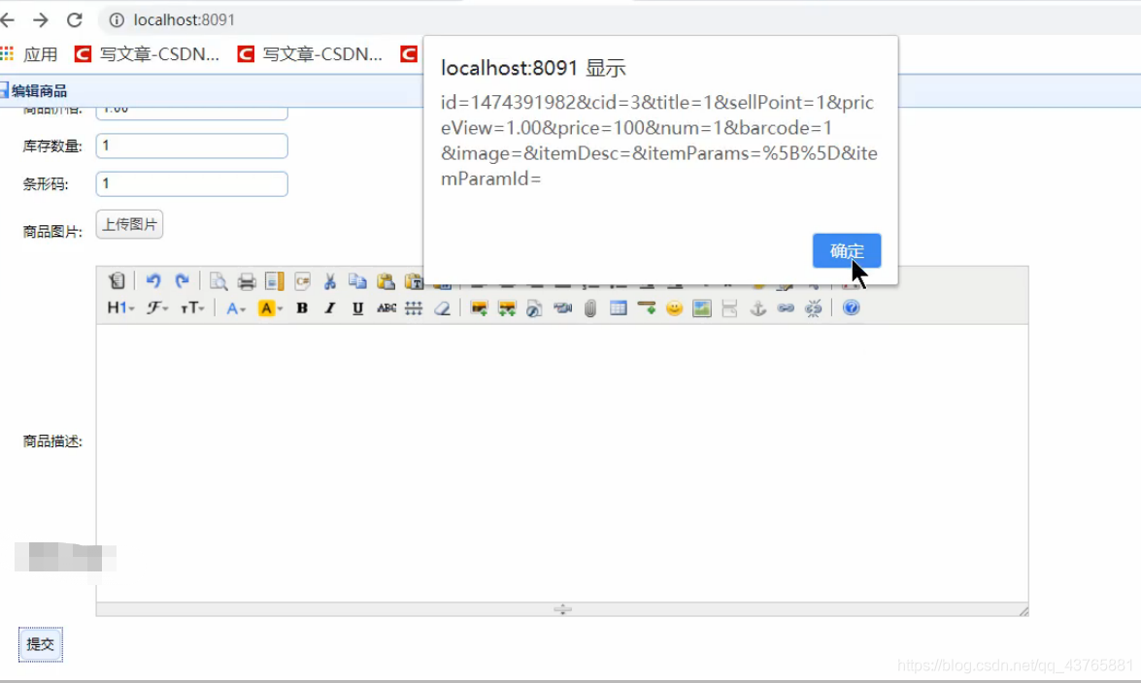The image size is (1141, 683).
Task: Insert a horizontal rule in editor
Action: [646, 309]
